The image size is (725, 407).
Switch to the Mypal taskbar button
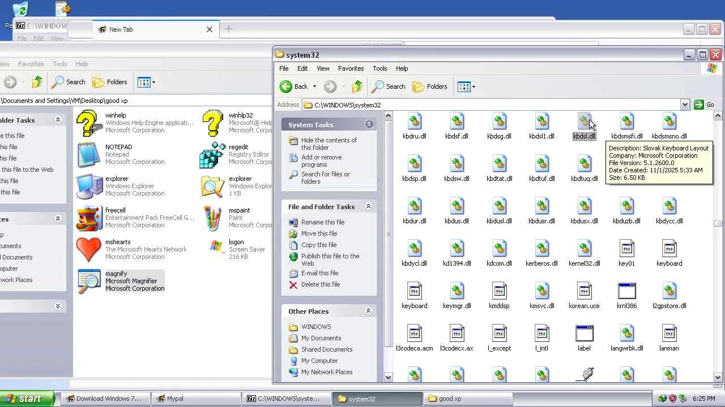[197, 399]
